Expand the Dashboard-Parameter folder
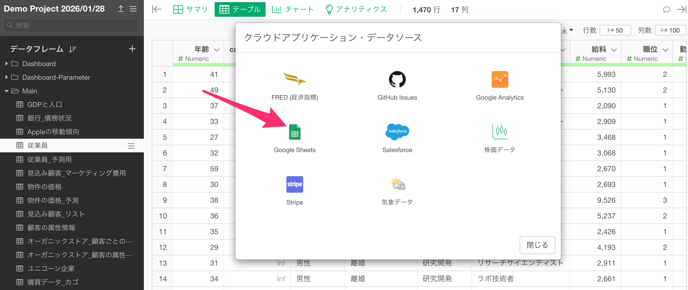The image size is (688, 290). pyautogui.click(x=6, y=77)
